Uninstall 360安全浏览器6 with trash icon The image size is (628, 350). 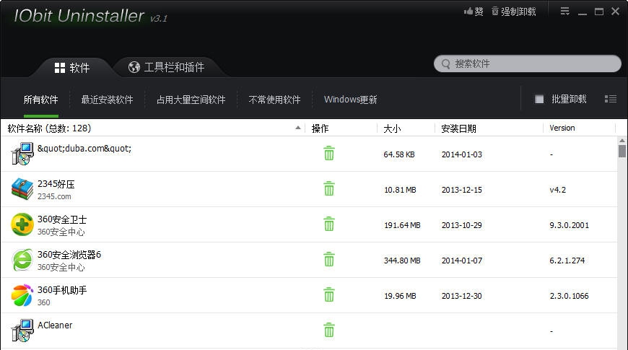point(329,259)
